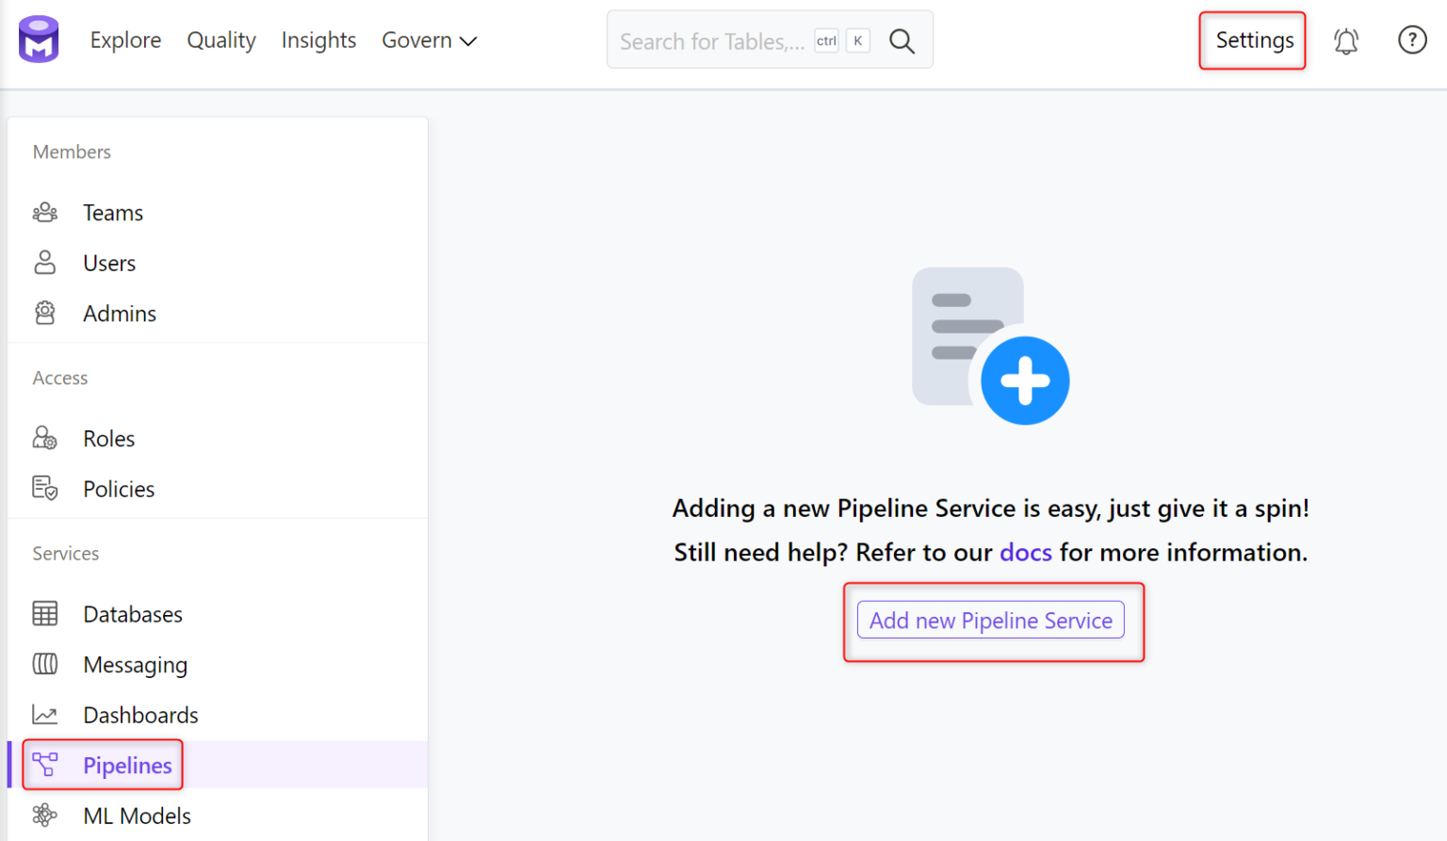Image resolution: width=1447 pixels, height=841 pixels.
Task: Open the Explore menu item
Action: 125,40
